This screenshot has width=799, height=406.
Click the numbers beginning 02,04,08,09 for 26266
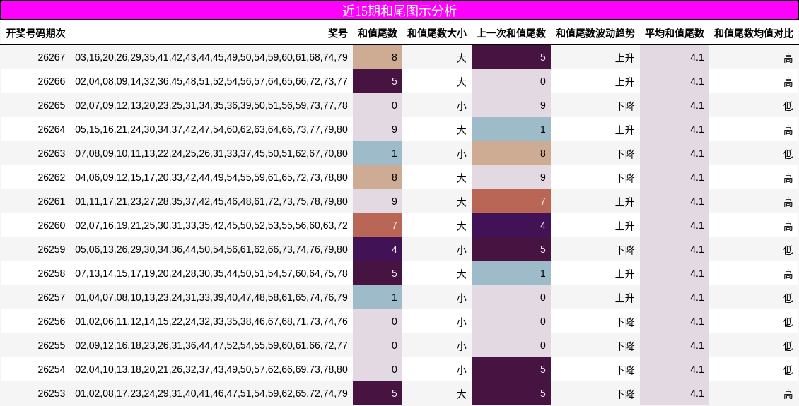pos(211,81)
